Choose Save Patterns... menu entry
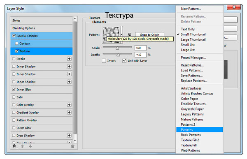This screenshot has width=247, height=159. [x=192, y=76]
